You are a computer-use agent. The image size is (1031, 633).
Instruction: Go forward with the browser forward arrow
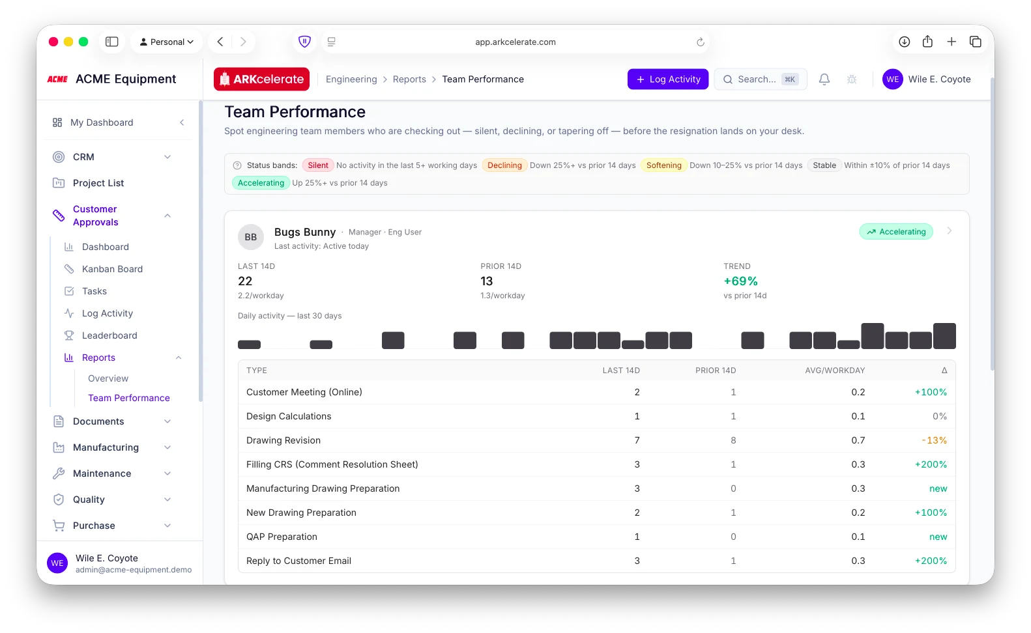tap(243, 42)
